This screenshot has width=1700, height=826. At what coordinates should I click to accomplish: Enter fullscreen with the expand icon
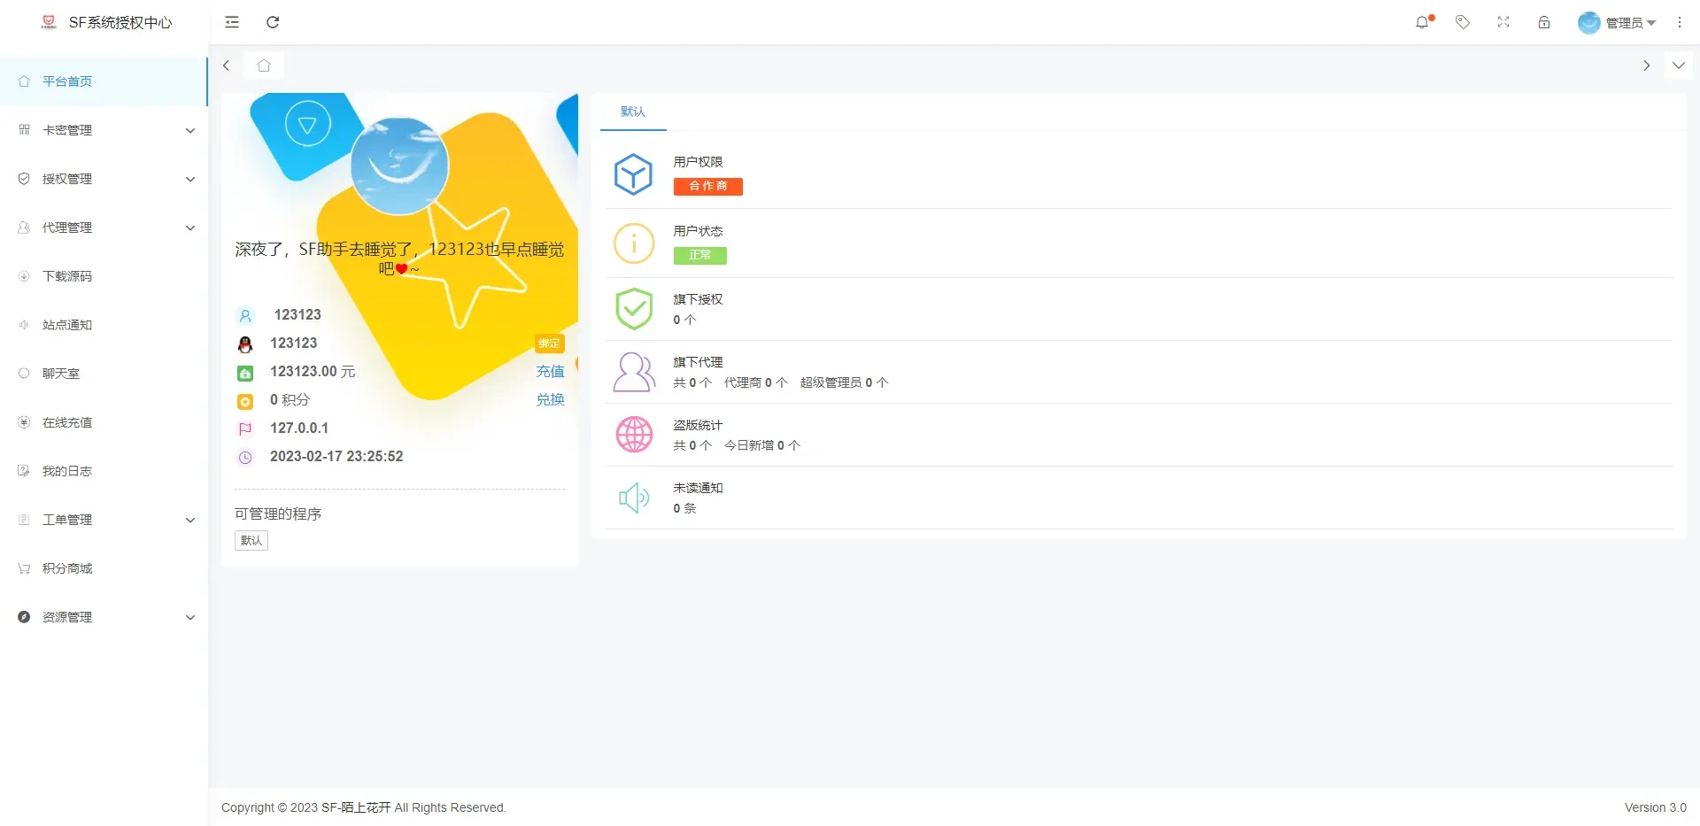coord(1503,22)
